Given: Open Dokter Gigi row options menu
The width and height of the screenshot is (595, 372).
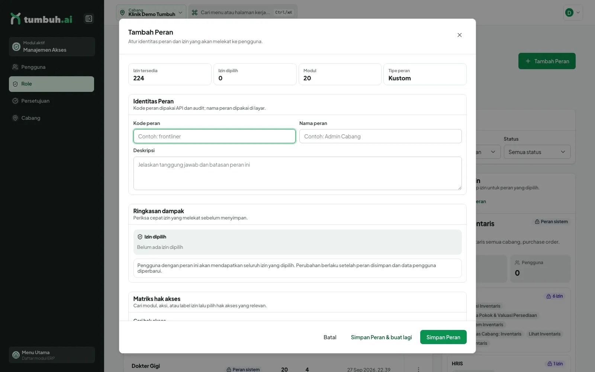Looking at the screenshot, I should 418,369.
